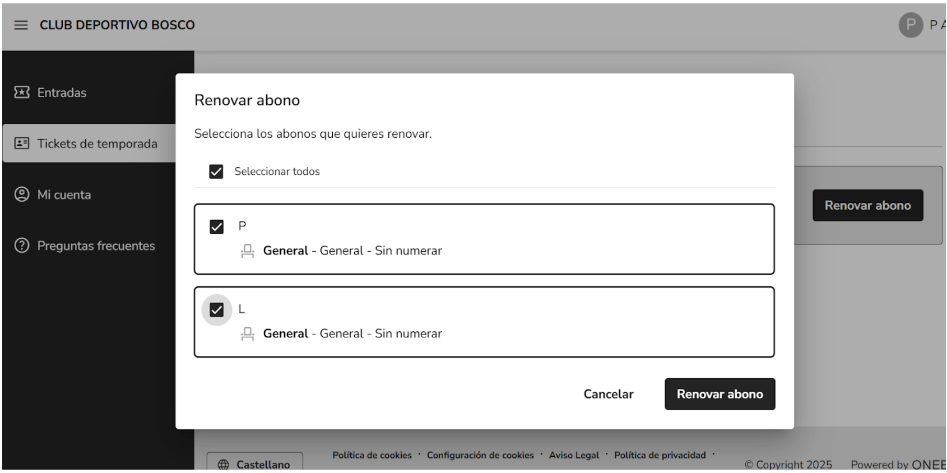Go to Entradas in the sidebar
This screenshot has width=947, height=473.
pyautogui.click(x=62, y=92)
